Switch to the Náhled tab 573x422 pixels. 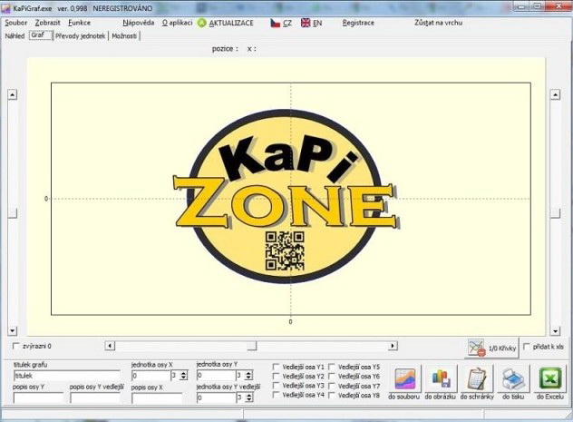point(15,35)
